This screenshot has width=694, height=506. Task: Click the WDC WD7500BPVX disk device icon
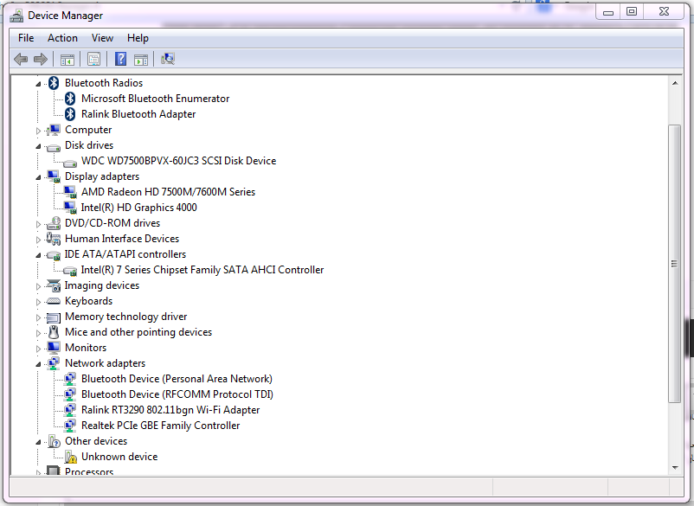[70, 163]
